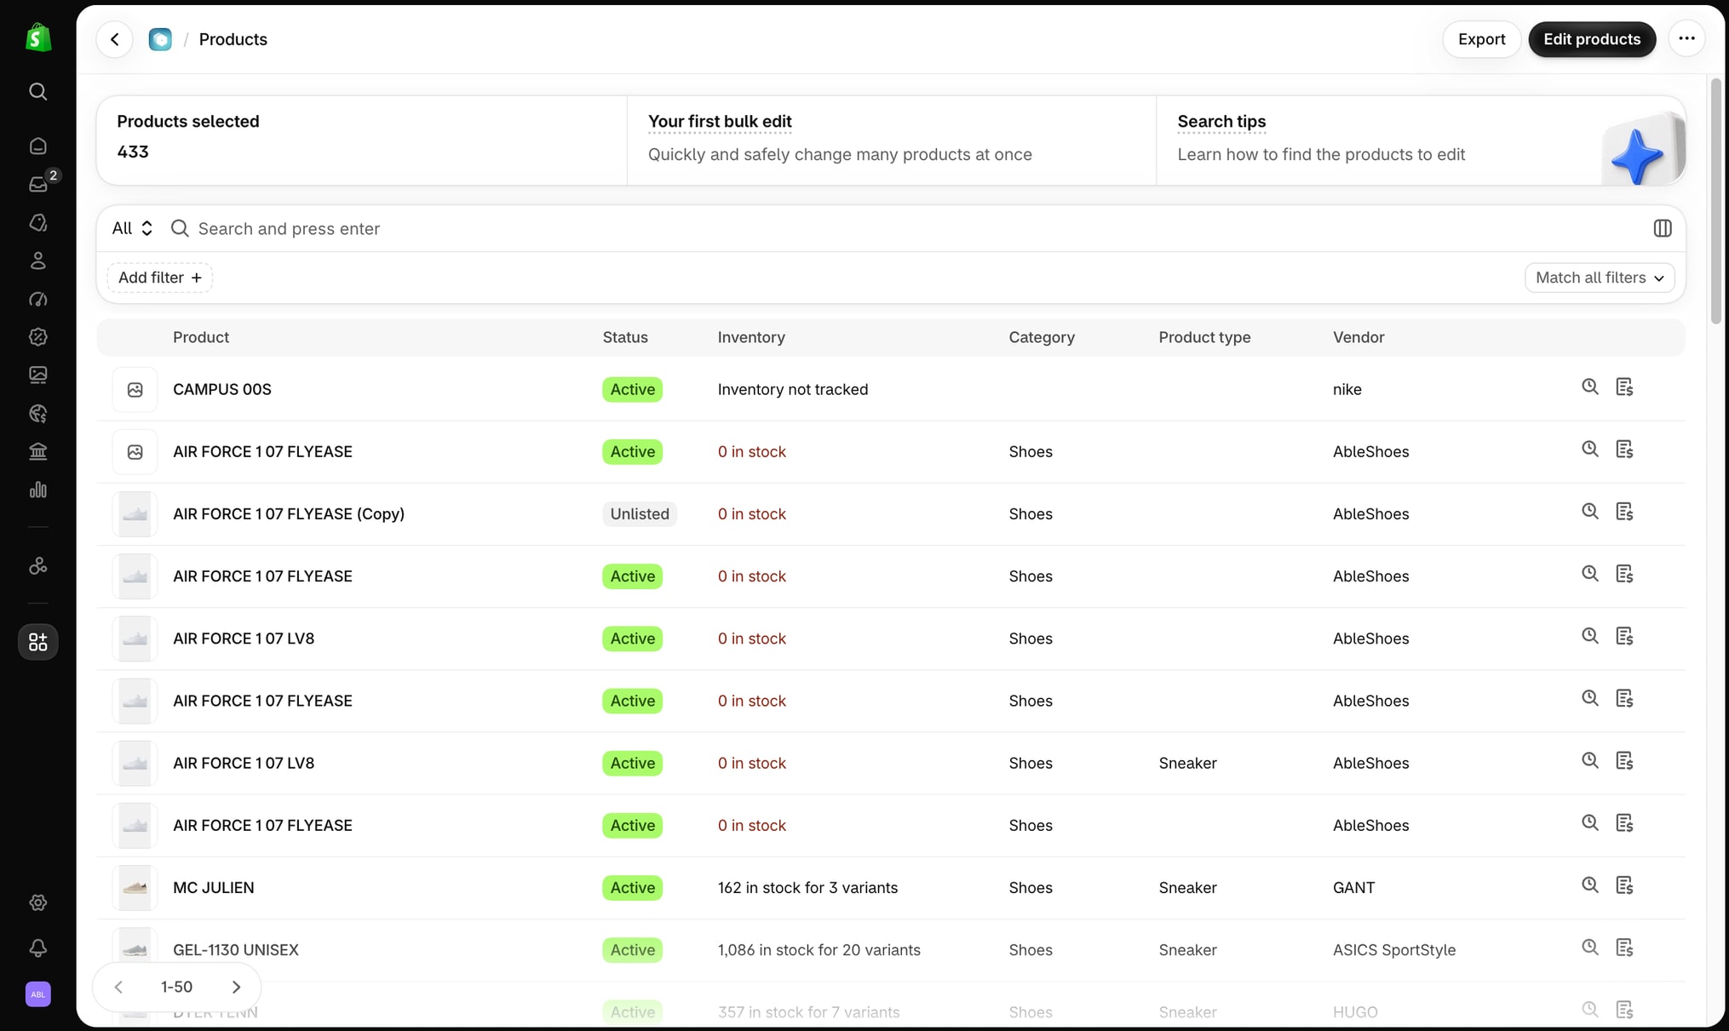Go to the previous page of products
Image resolution: width=1729 pixels, height=1031 pixels.
click(118, 987)
